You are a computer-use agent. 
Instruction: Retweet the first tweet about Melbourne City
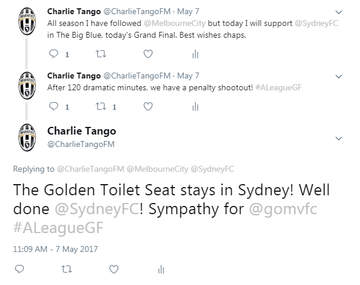[101, 54]
